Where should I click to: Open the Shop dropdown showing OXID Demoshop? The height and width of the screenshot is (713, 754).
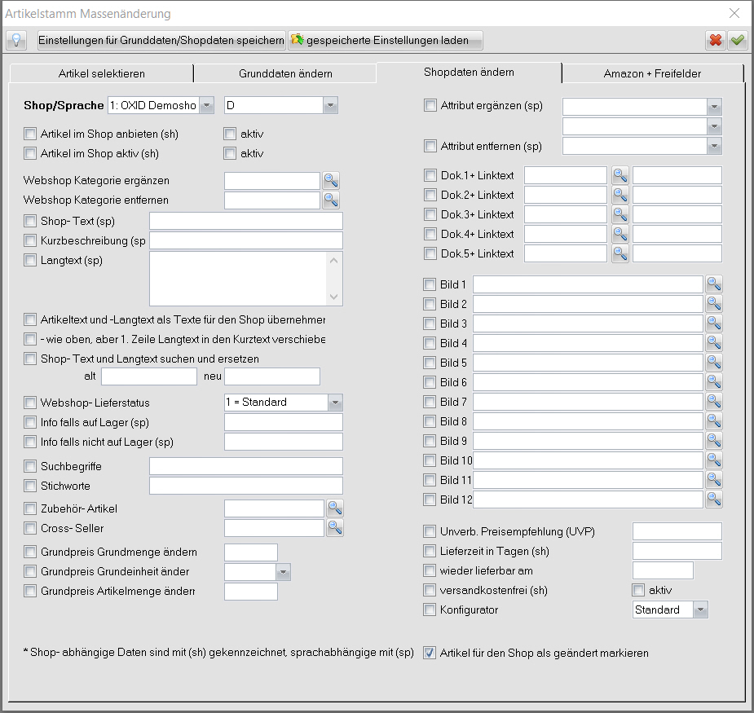pyautogui.click(x=207, y=105)
